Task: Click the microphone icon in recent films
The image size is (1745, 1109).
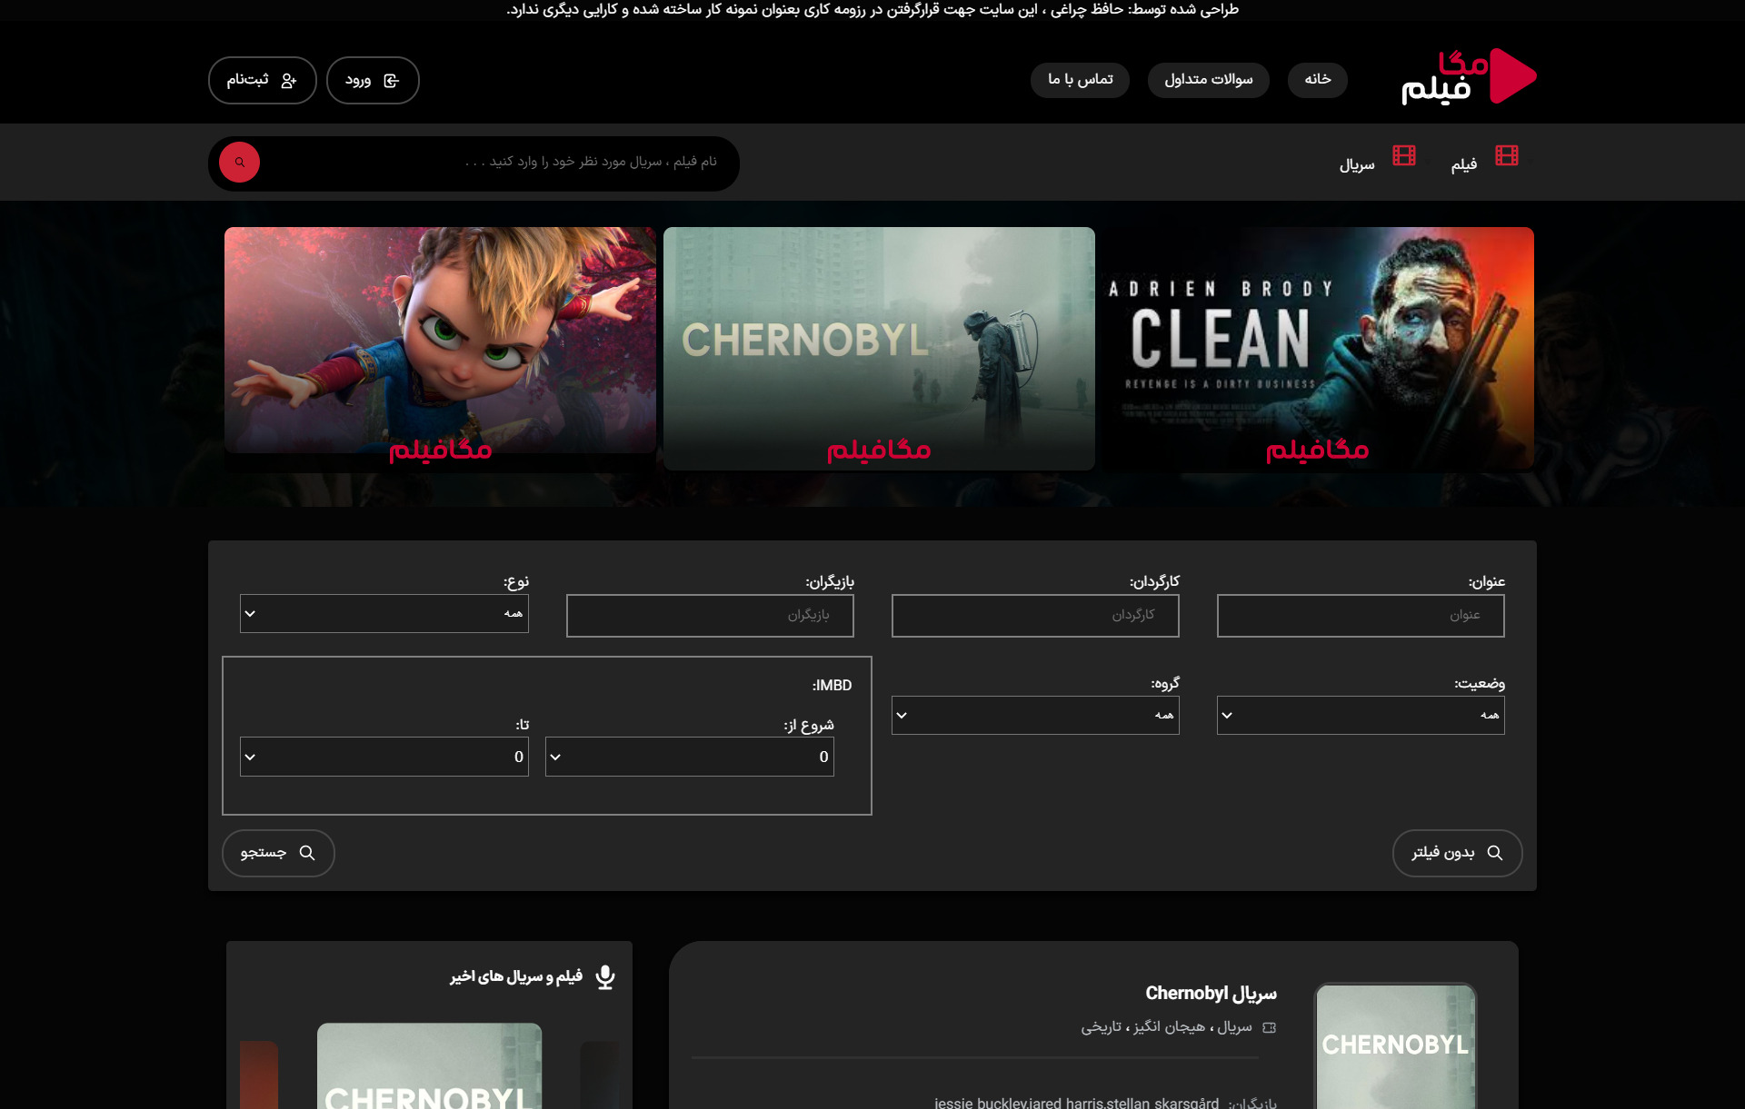Action: click(x=605, y=977)
